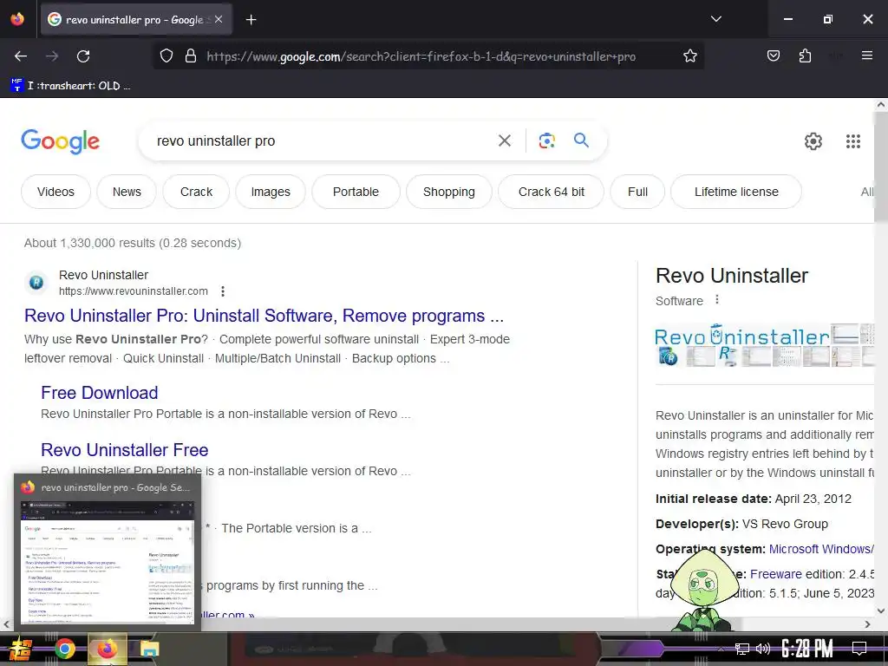Open the Save to Pocket button
The image size is (888, 666).
point(774,55)
